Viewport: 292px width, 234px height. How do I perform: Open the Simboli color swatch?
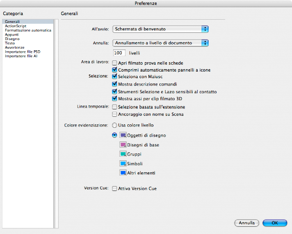(x=123, y=164)
